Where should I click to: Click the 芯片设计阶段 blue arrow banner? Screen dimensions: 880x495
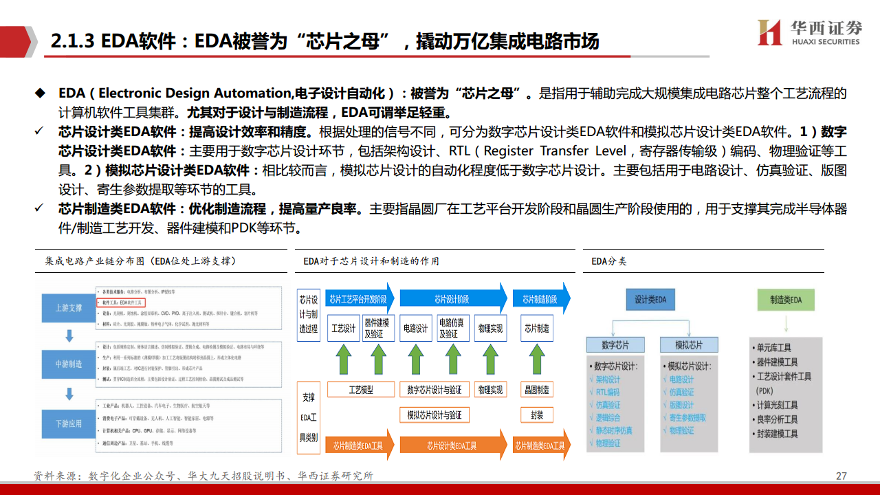[454, 299]
